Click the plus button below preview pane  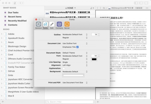pyautogui.click(x=98, y=102)
